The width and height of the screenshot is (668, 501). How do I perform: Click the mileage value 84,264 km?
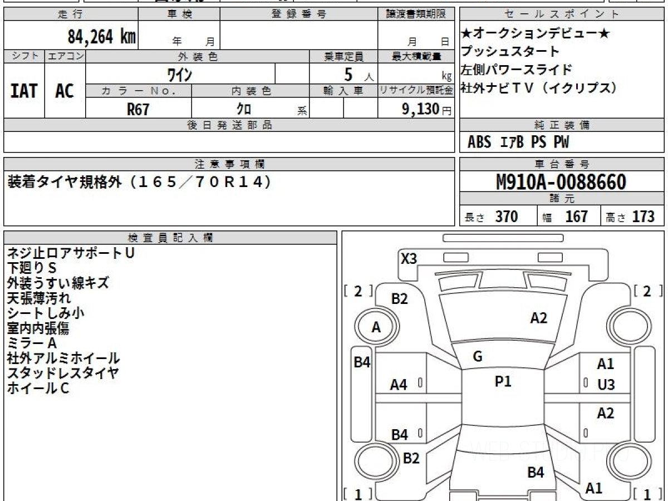pyautogui.click(x=101, y=37)
